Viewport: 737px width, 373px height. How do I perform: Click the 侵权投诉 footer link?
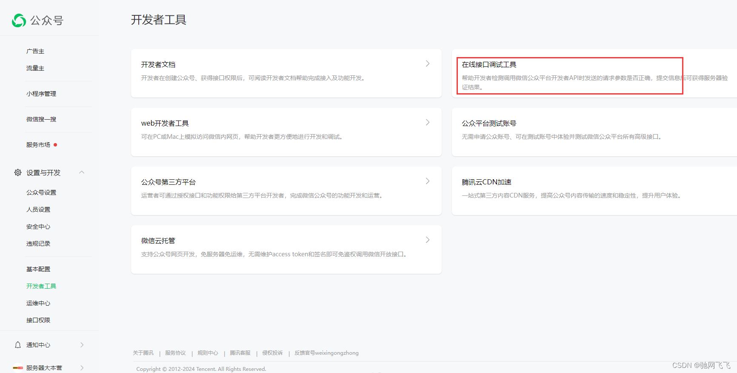(x=272, y=353)
